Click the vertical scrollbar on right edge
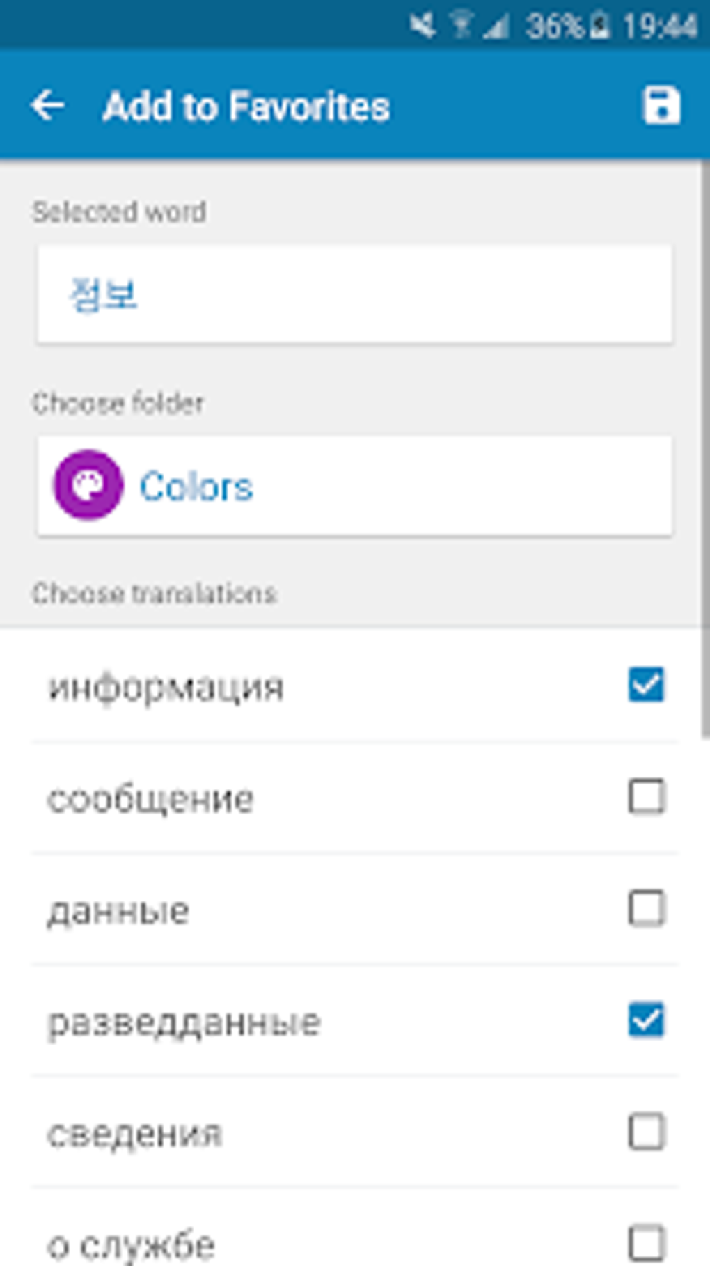Screen dimensions: 710x1266 [704, 445]
